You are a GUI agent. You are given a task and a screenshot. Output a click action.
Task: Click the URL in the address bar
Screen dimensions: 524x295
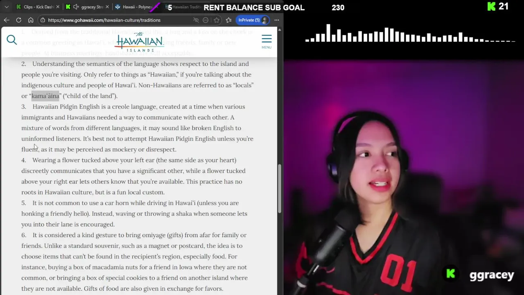[104, 20]
